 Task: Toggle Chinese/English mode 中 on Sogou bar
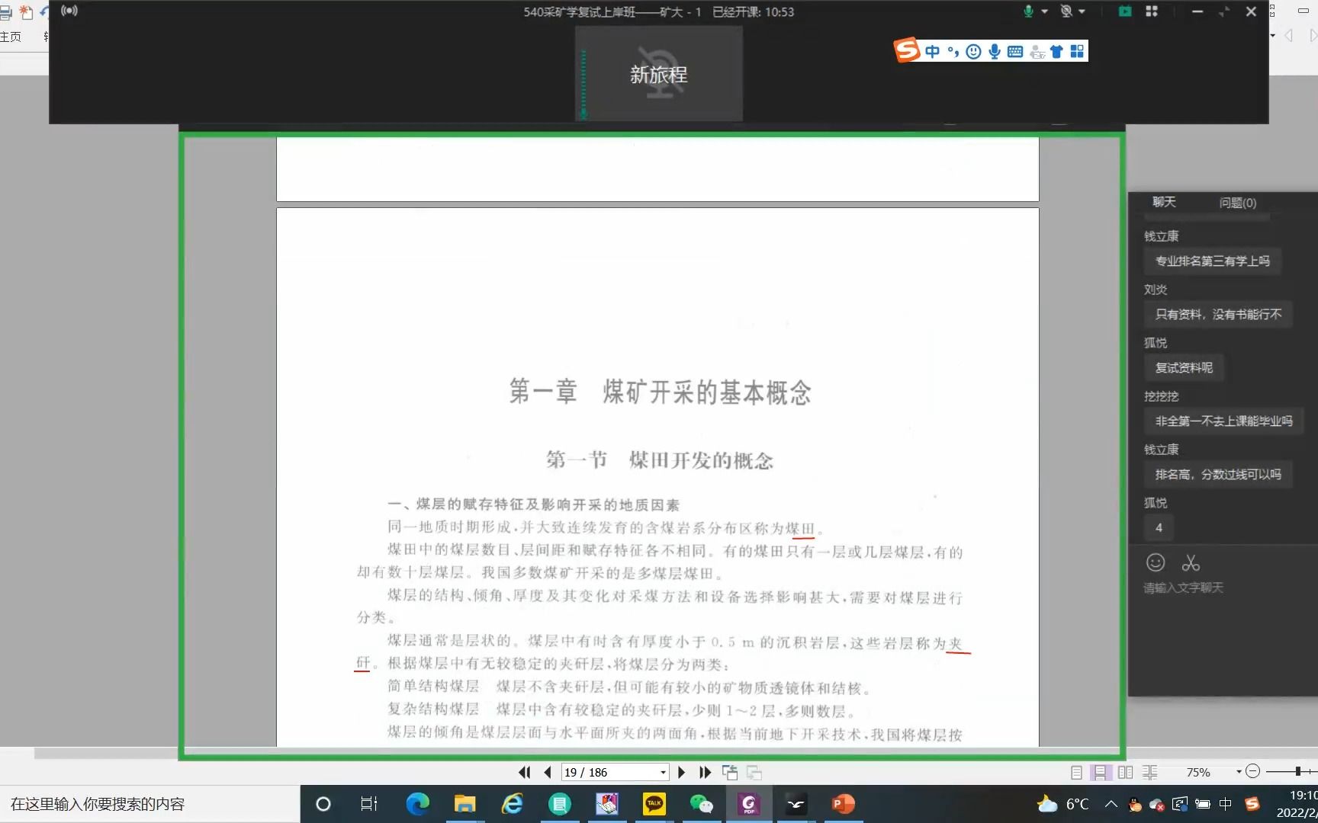pos(932,51)
